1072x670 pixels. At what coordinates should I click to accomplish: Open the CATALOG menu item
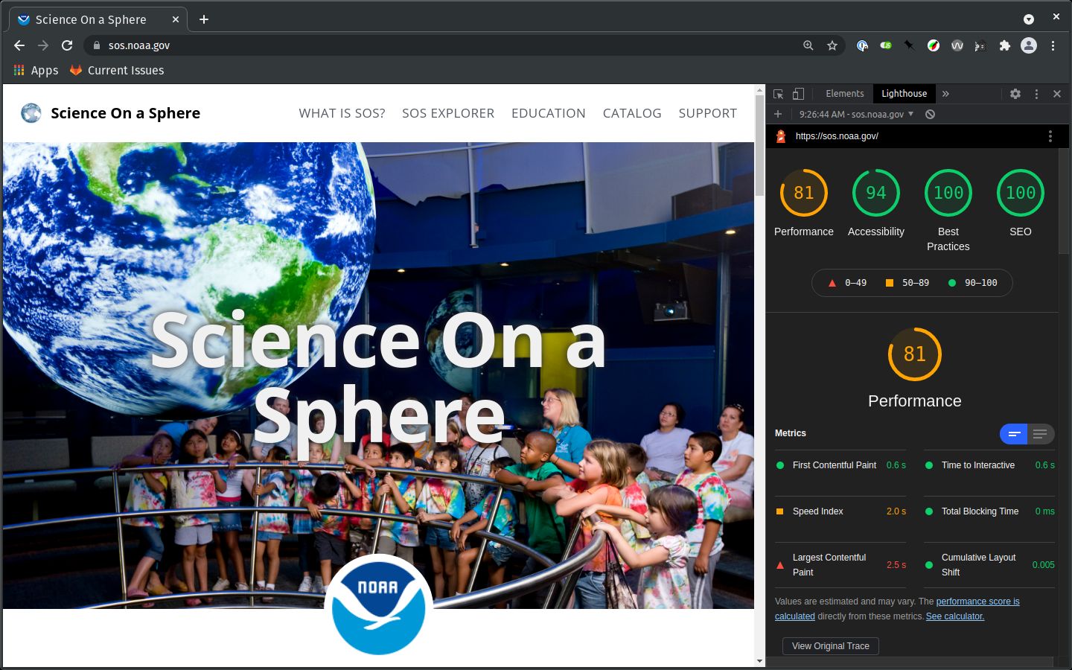coord(632,113)
